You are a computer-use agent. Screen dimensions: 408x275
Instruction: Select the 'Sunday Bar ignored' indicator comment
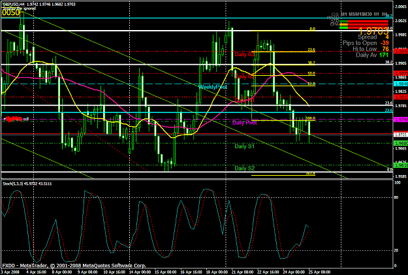point(19,8)
